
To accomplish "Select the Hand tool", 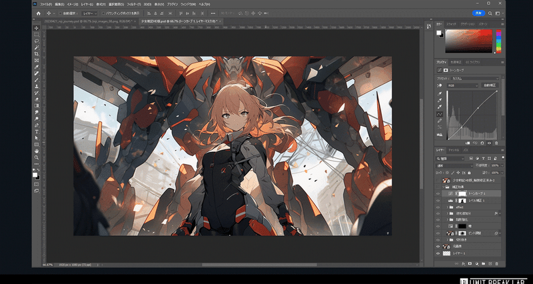I will point(37,151).
